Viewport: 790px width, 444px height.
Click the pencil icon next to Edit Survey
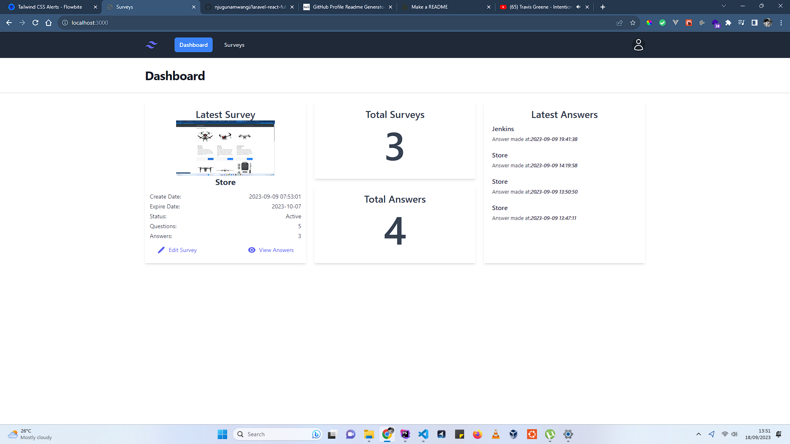click(161, 250)
